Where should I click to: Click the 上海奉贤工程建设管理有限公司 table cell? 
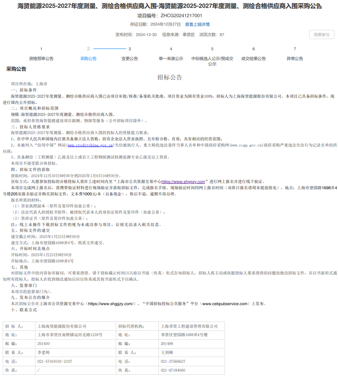(x=189, y=326)
